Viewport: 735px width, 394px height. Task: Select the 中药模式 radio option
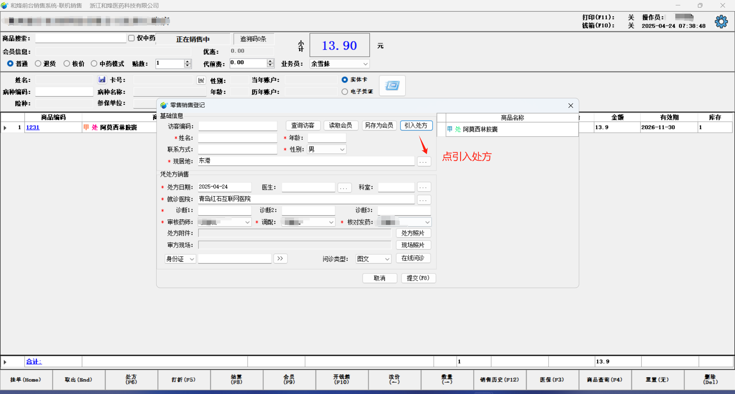(94, 63)
